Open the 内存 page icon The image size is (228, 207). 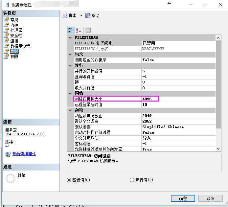point(6,25)
